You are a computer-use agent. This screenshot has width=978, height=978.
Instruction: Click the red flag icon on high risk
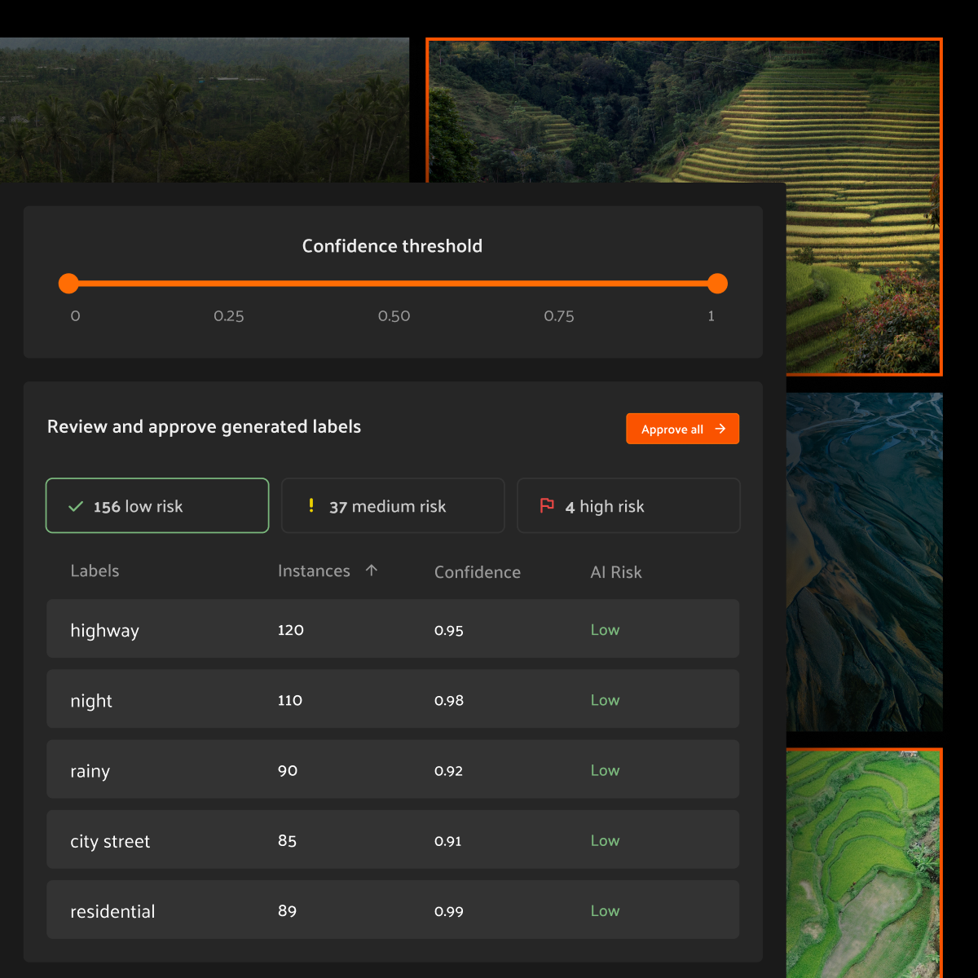(x=547, y=505)
